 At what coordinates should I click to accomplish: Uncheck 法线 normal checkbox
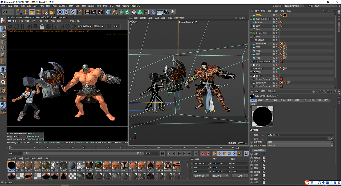tap(264, 165)
